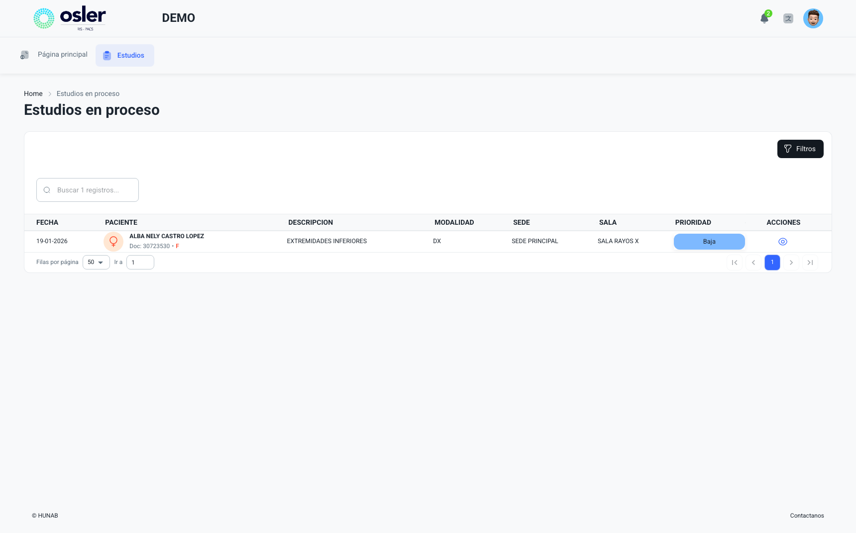This screenshot has width=856, height=533.
Task: Go to previous page arrow
Action: tap(753, 263)
